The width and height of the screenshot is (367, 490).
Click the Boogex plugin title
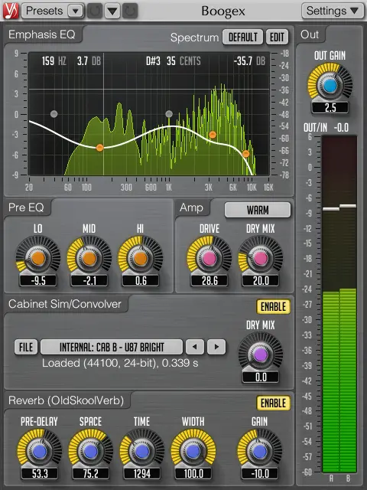click(222, 11)
